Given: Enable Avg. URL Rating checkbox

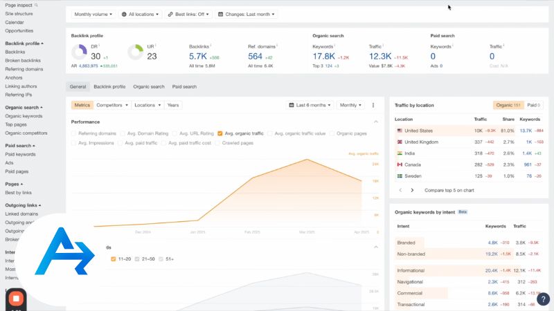Looking at the screenshot, I should click(x=175, y=133).
